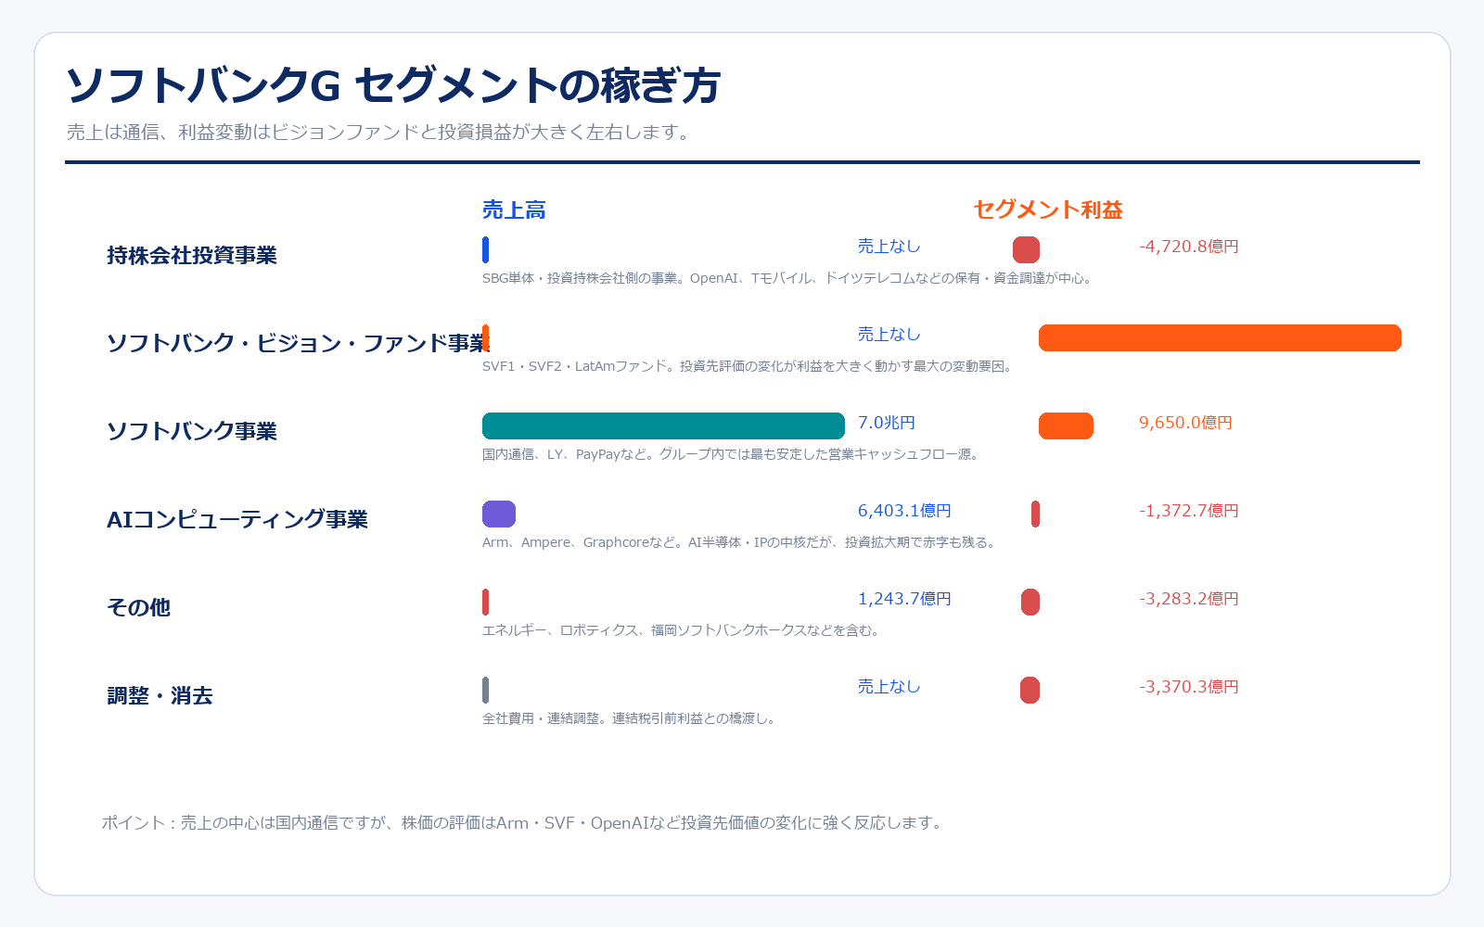The height and width of the screenshot is (927, 1484).
Task: Click the description starting 全社費用・連結調整
Action: (x=630, y=718)
